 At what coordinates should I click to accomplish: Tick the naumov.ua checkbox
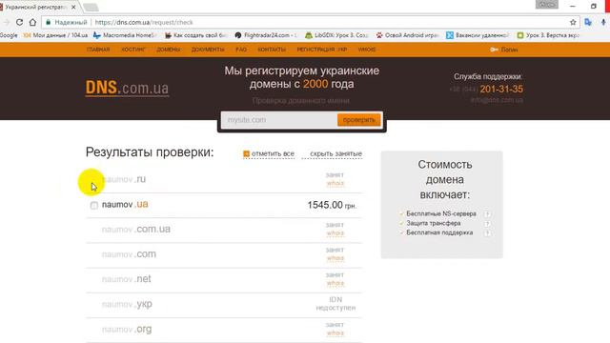94,205
